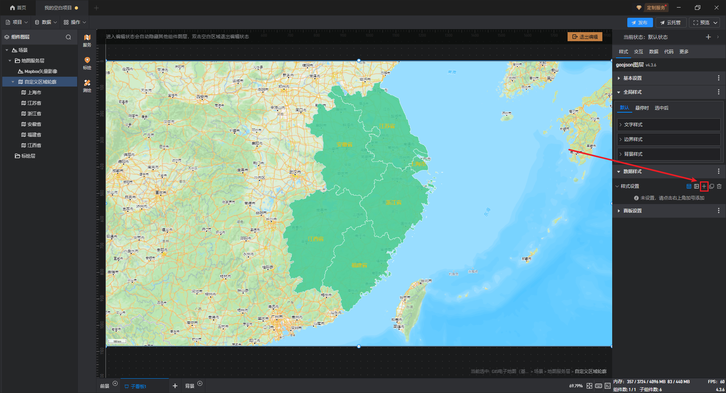Click the trash icon in 样式设置 row
Screen dimensions: 726x393
719,186
